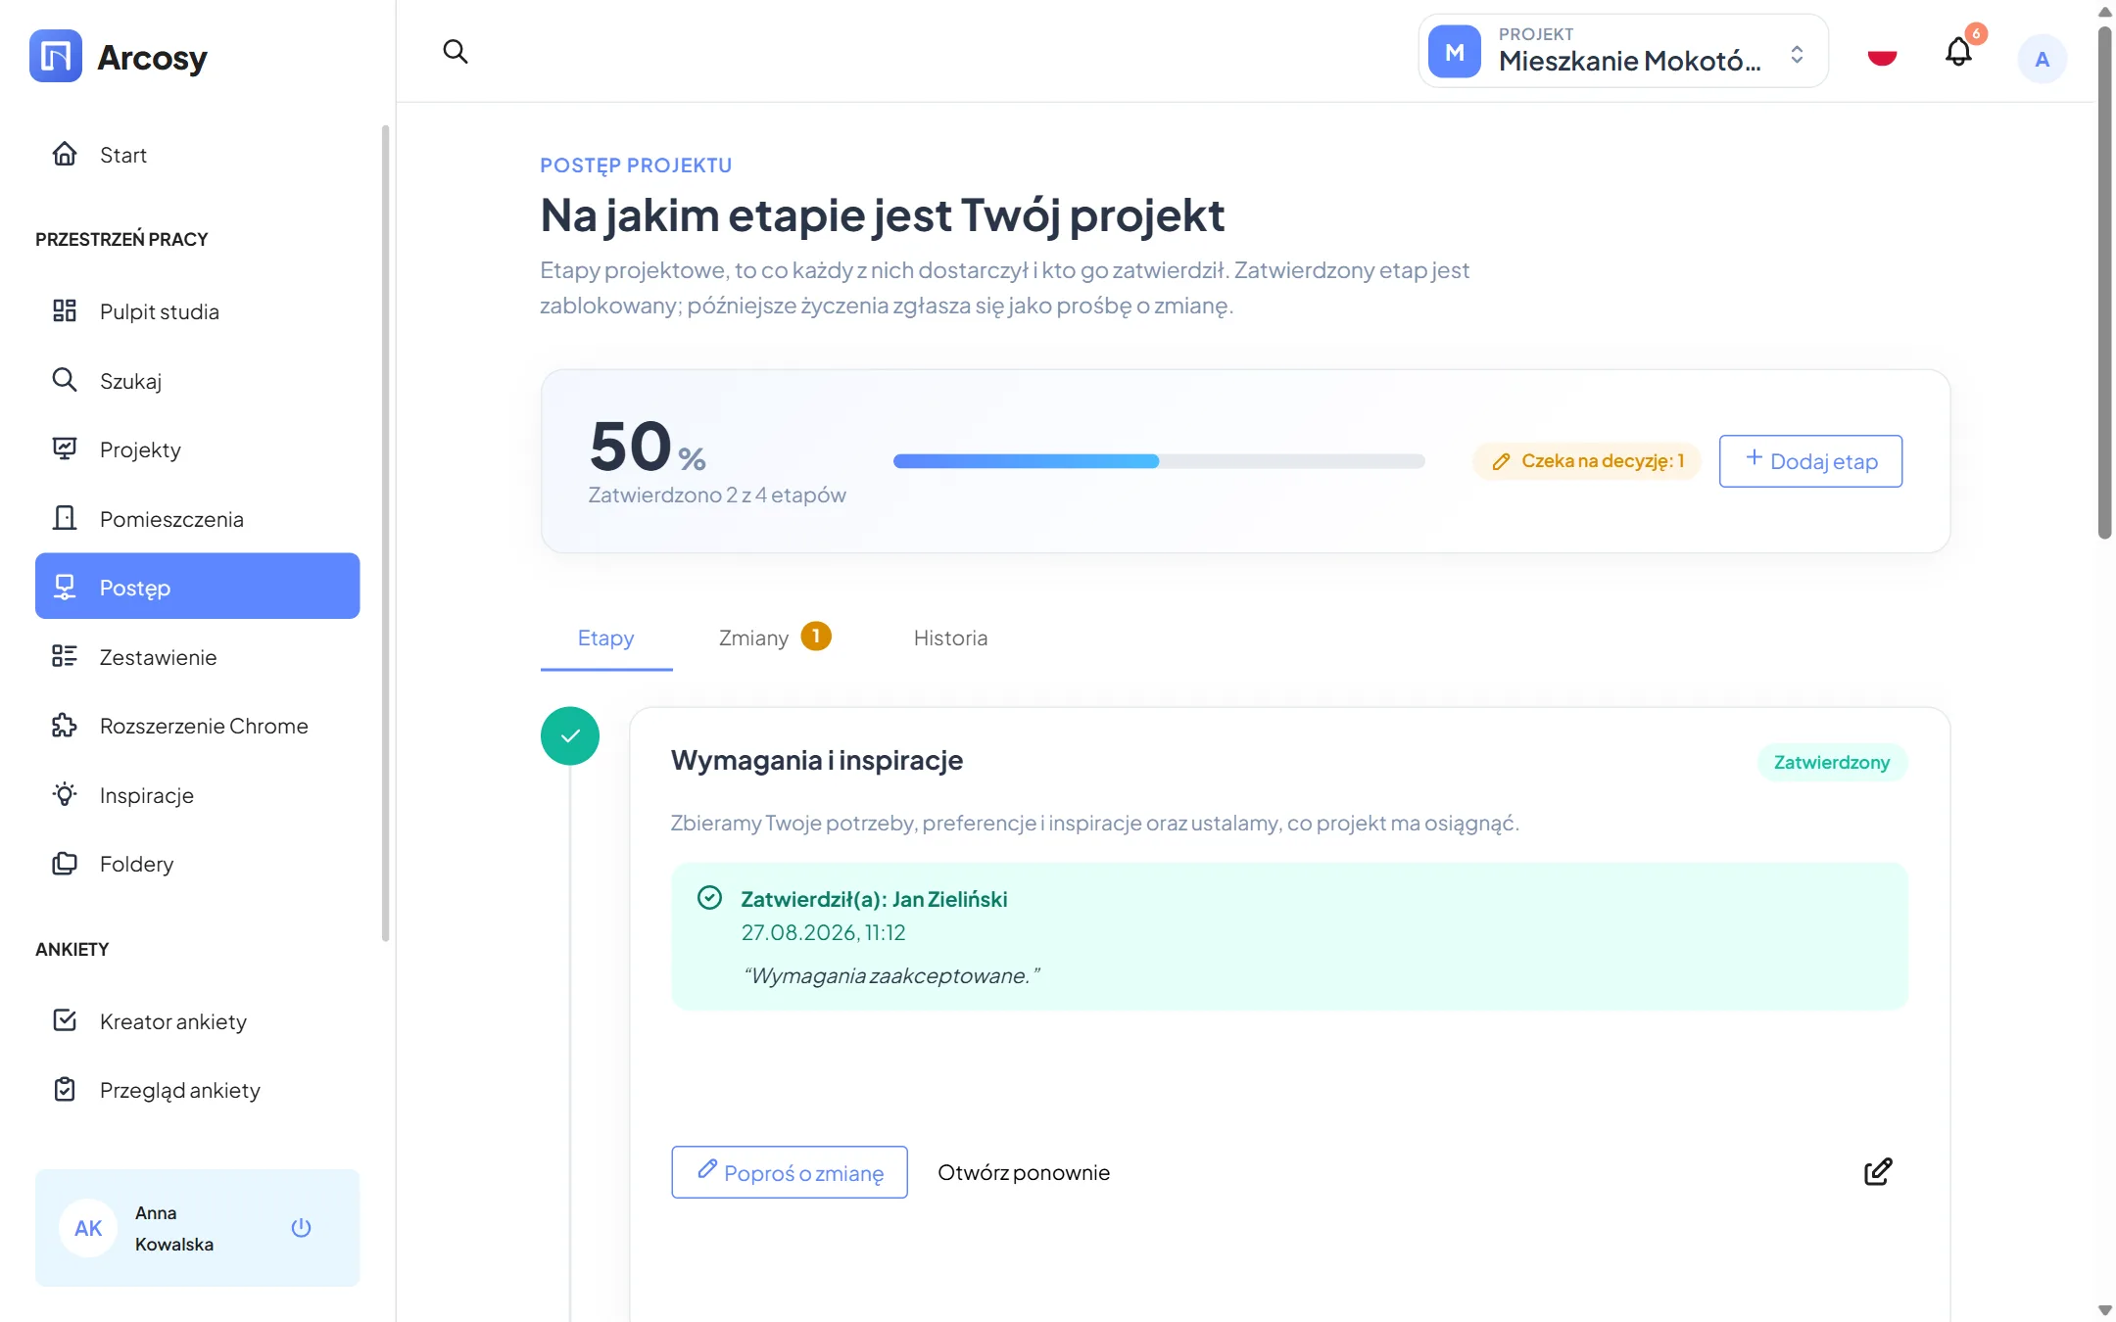Click the AK avatar of Anna Kowalska
Viewport: 2116px width, 1322px height.
pyautogui.click(x=88, y=1228)
